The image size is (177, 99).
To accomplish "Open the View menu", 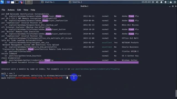I will point(26,10).
